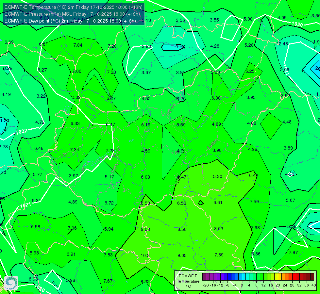Click the 5.30 temperature value
Image resolution: width=320 pixels, height=294 pixels.
(218, 176)
